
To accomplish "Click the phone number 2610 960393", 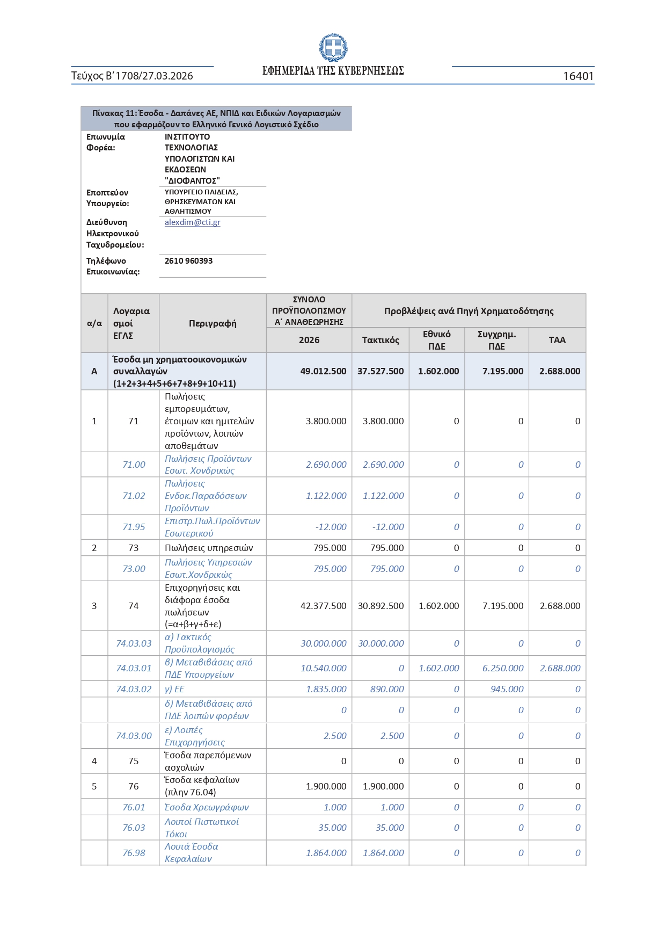I will click(x=188, y=261).
